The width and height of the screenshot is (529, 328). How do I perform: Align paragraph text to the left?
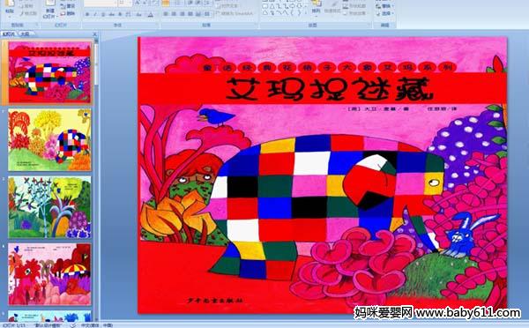166,14
